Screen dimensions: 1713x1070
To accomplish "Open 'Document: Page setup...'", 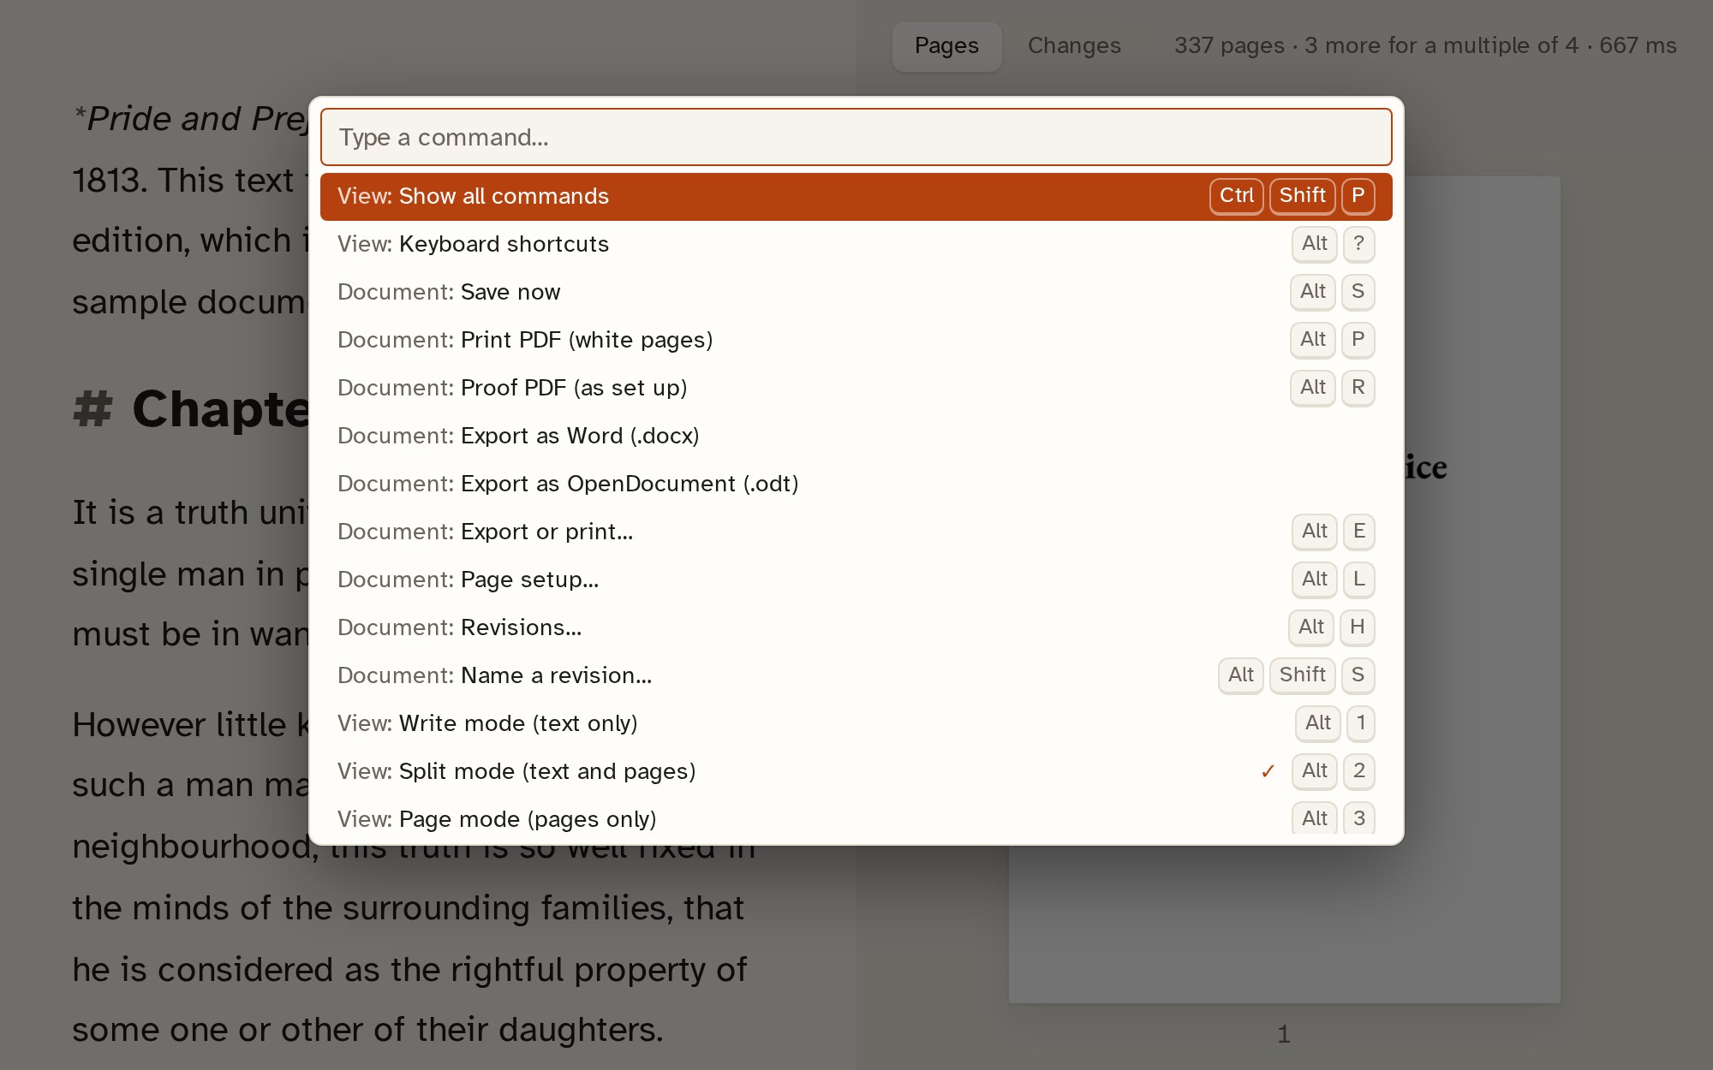I will click(856, 580).
